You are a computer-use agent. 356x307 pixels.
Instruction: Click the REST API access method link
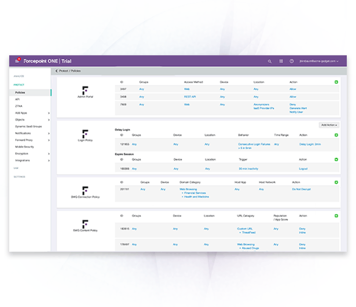pyautogui.click(x=189, y=97)
